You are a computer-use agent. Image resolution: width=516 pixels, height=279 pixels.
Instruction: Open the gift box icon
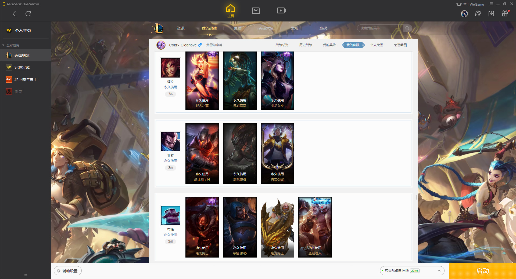[x=505, y=13]
